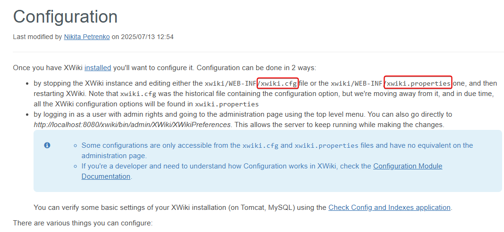Click "There are various things you can configure"
Image resolution: width=504 pixels, height=232 pixels.
[x=83, y=223]
